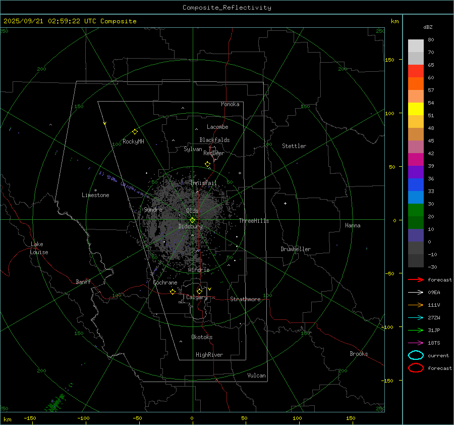Viewport: 454px width, 425px height.
Task: Click the Drumheller town label
Action: coord(296,249)
